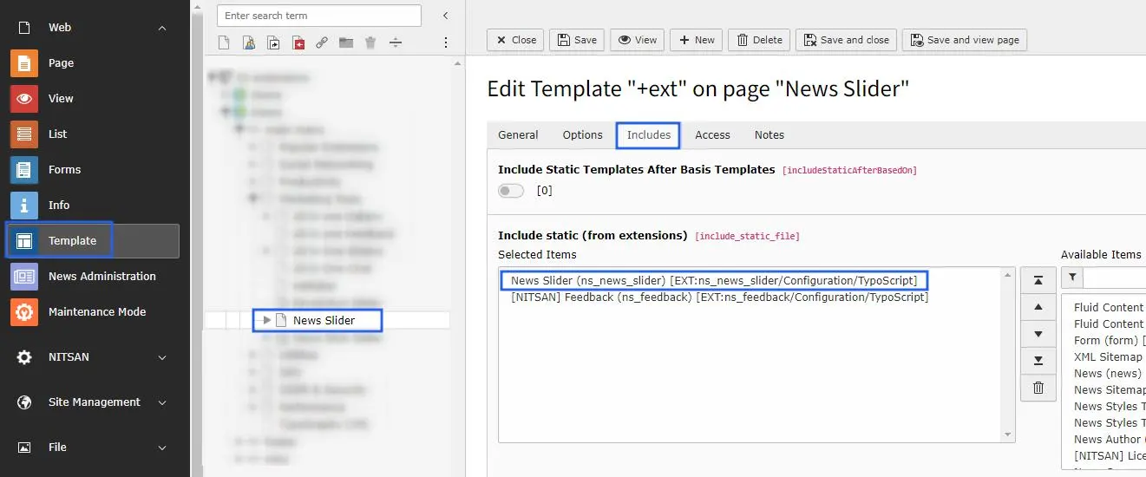
Task: Open the Info module
Action: coord(59,206)
